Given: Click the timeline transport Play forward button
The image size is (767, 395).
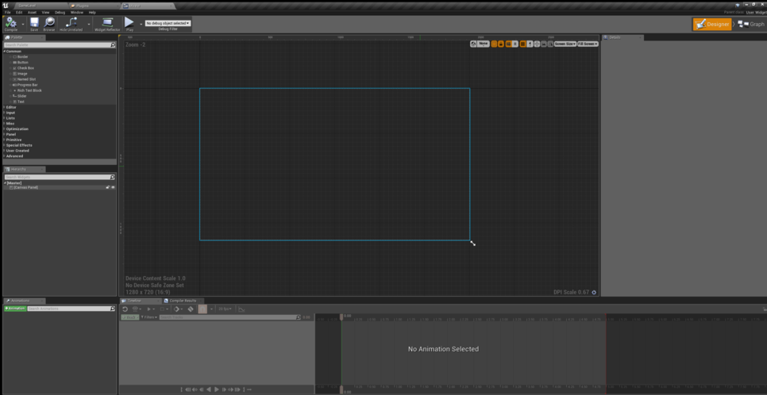Looking at the screenshot, I should coord(217,389).
